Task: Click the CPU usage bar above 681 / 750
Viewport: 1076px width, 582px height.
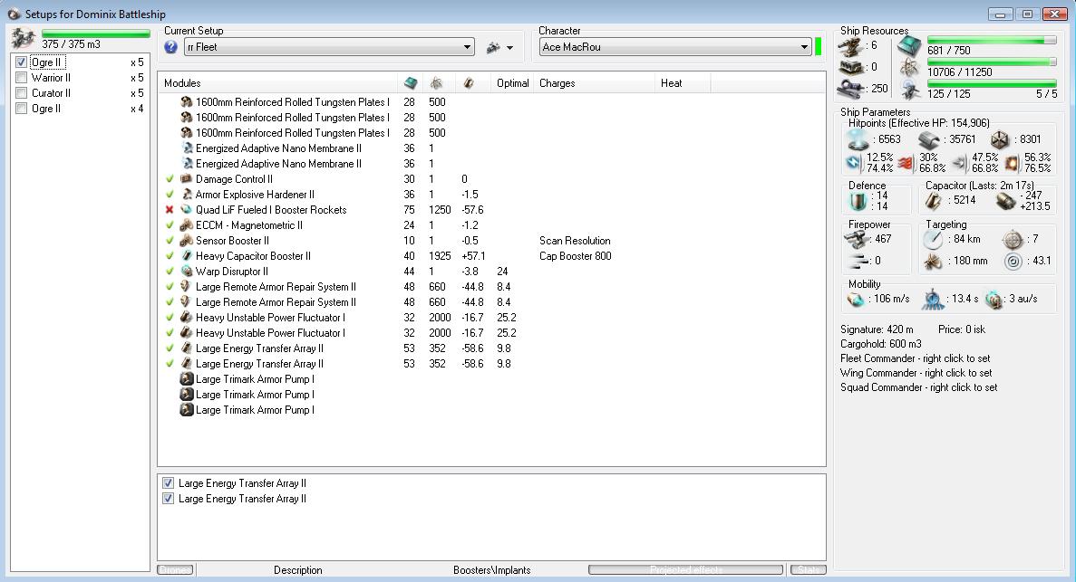Action: point(992,41)
